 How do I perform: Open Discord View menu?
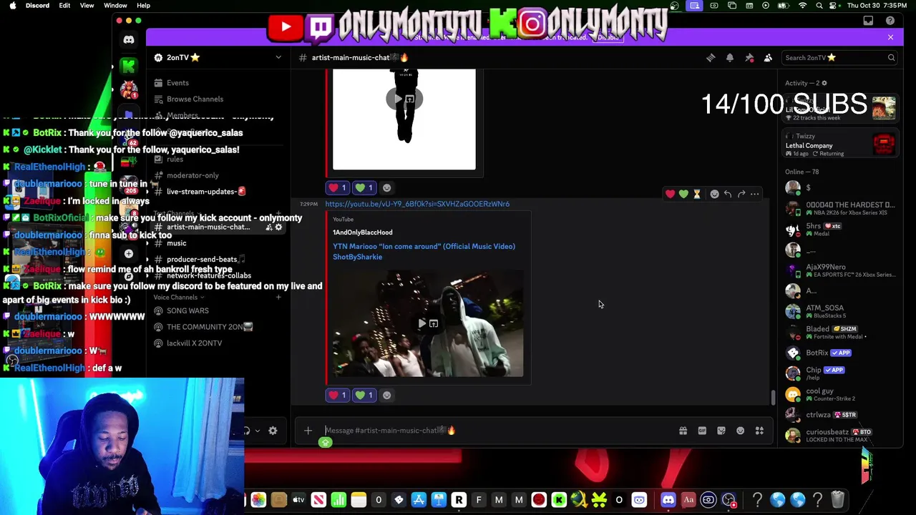click(x=87, y=6)
